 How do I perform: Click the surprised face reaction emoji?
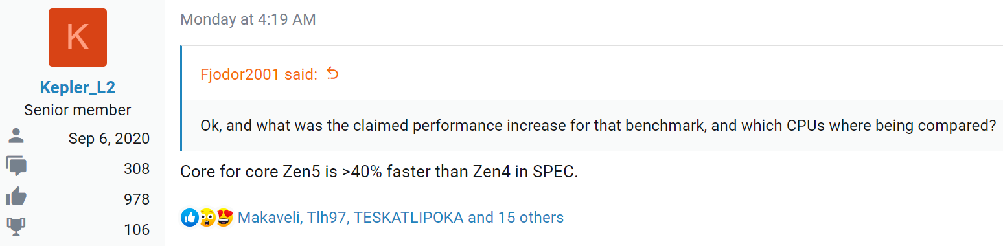coord(207,218)
